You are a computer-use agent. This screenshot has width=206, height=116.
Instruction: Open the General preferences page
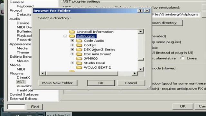click(16, 2)
